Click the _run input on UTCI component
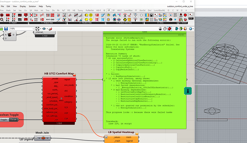The height and width of the screenshot is (143, 247). (56, 120)
